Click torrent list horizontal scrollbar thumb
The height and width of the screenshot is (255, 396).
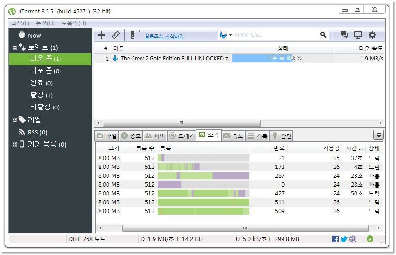coord(181,123)
